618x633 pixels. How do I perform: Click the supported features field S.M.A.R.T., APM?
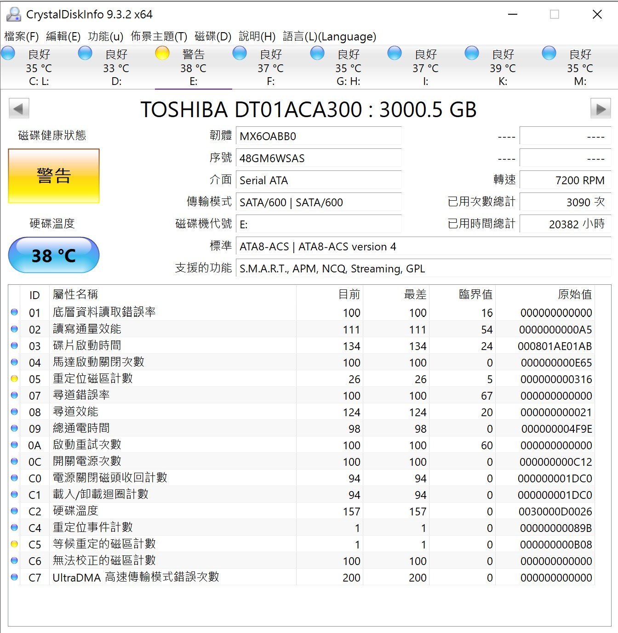point(423,269)
